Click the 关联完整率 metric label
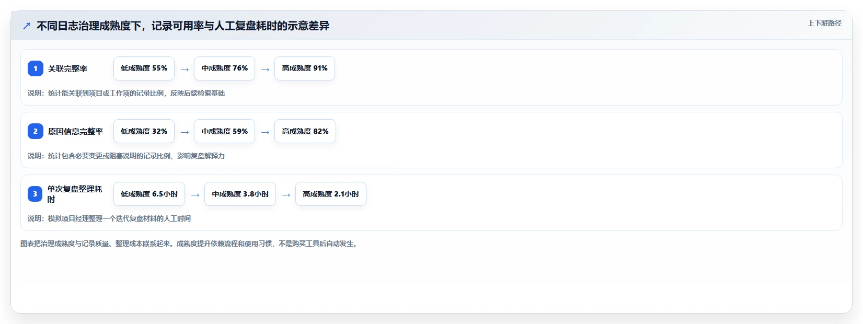 pyautogui.click(x=68, y=68)
